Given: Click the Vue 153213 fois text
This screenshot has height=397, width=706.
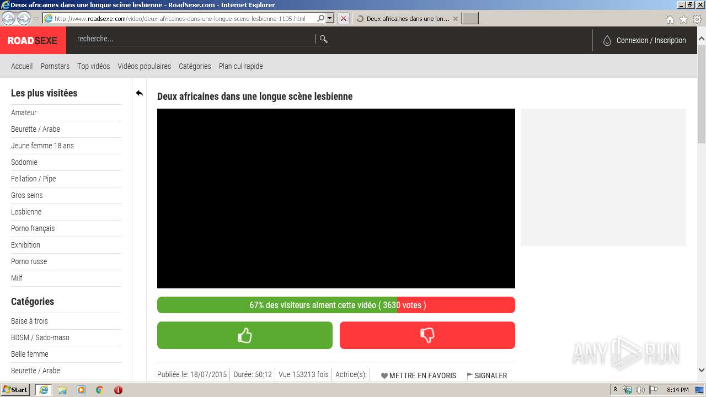Looking at the screenshot, I should click(303, 374).
